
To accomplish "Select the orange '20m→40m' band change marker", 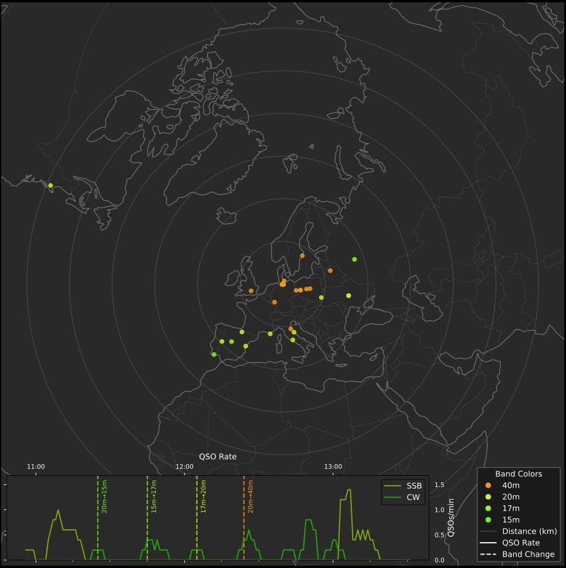I will point(250,496).
